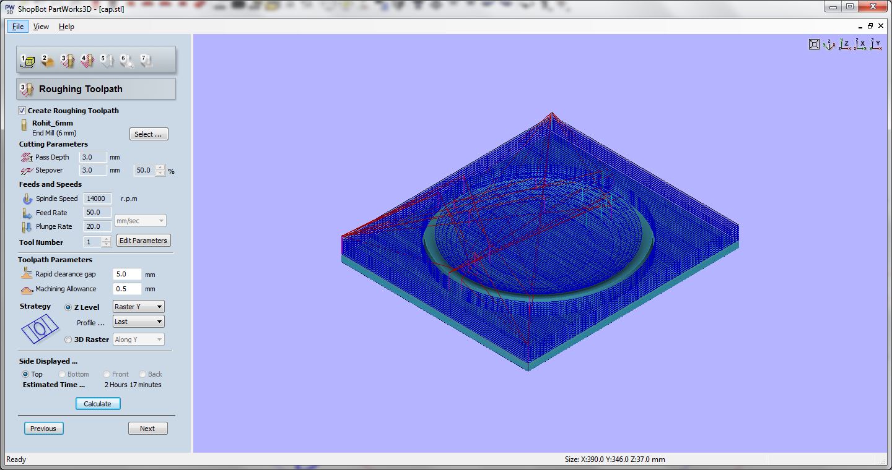This screenshot has height=470, width=892.
Task: Click the Feed Rate 50.0 field
Action: (97, 212)
